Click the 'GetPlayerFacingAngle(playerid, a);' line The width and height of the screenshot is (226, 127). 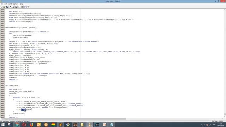point(25,48)
